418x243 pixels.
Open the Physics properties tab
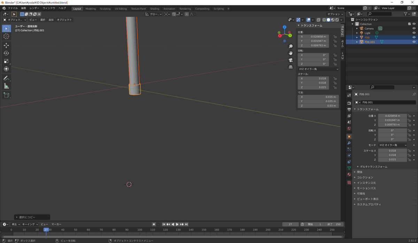349,155
